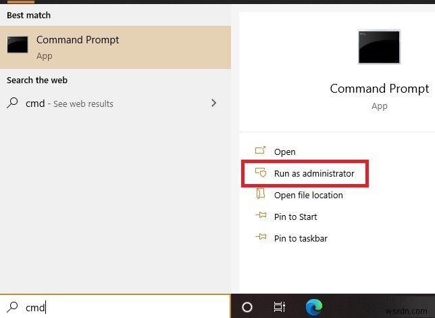
Task: Click the large Command Prompt icon in the details pane
Action: (x=379, y=47)
